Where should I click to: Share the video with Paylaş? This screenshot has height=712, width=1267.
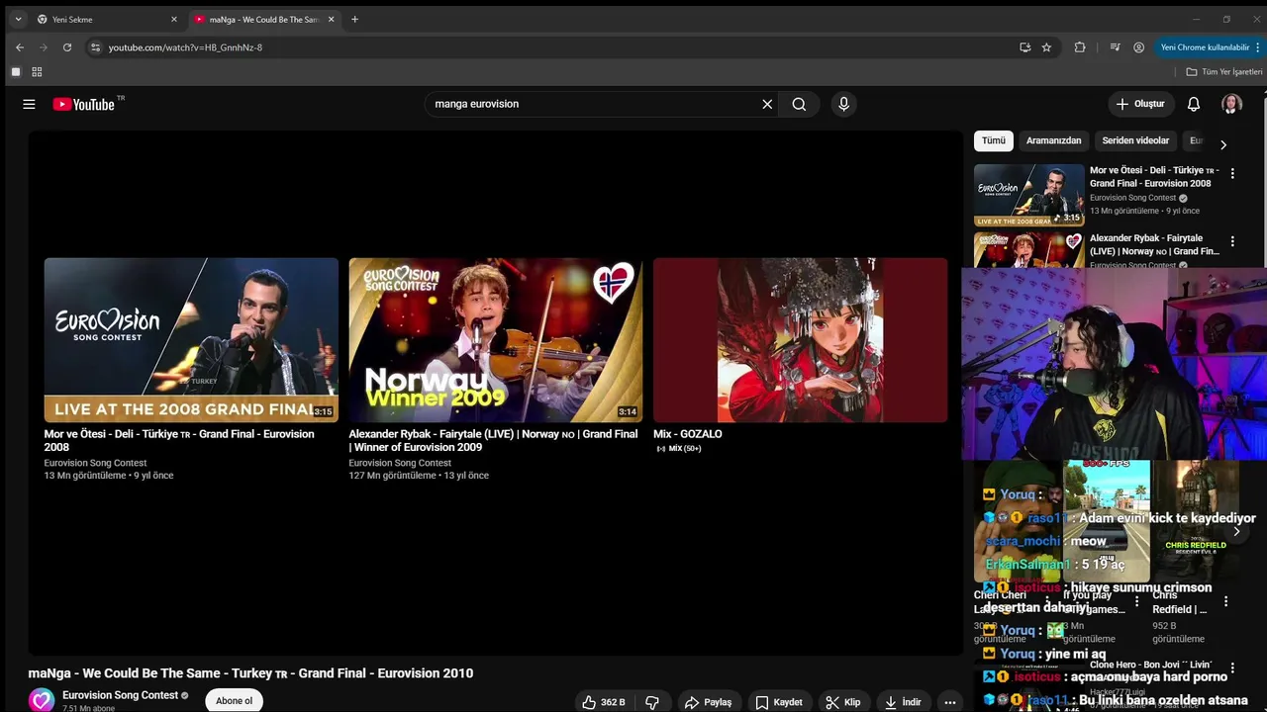coord(708,702)
